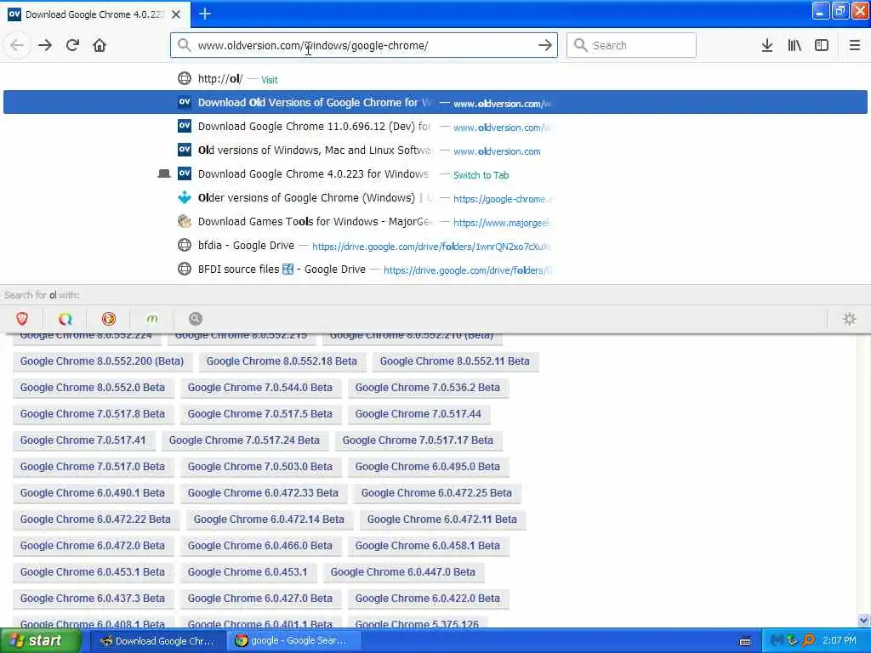Select Older versions of Google Chrome (Windows) suggestion
Viewport: 871px width, 653px height.
point(435,198)
